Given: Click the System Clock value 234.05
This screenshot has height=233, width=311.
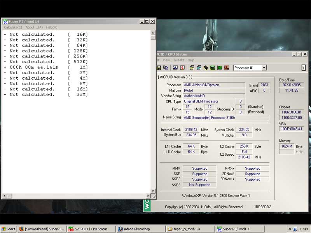Looking at the screenshot, I should [x=244, y=130].
